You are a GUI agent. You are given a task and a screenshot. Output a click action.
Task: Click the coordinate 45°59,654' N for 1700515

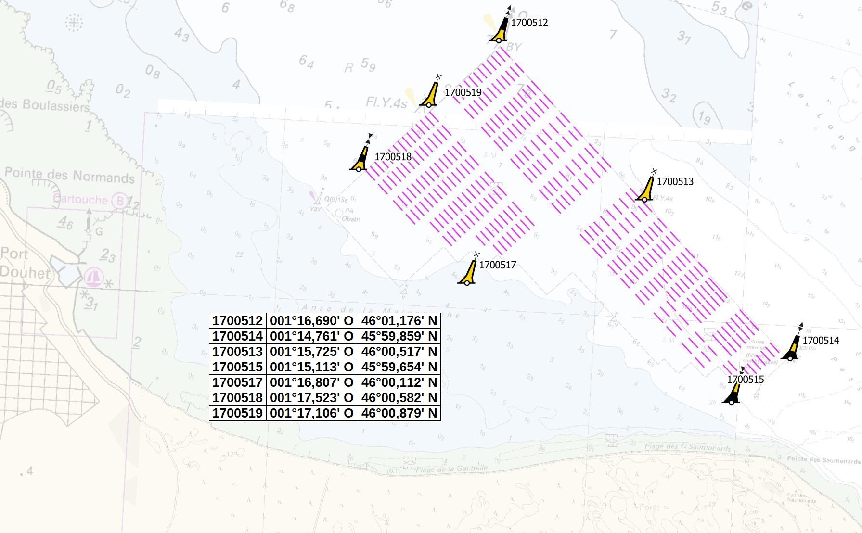[x=399, y=367]
